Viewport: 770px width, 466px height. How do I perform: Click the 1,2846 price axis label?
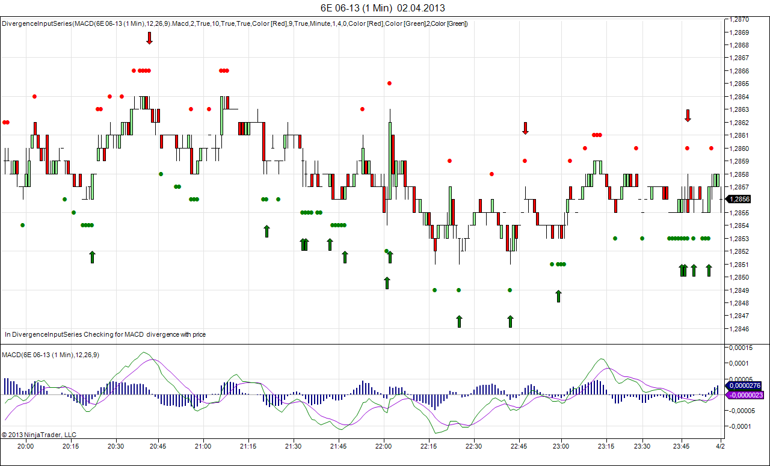click(739, 329)
